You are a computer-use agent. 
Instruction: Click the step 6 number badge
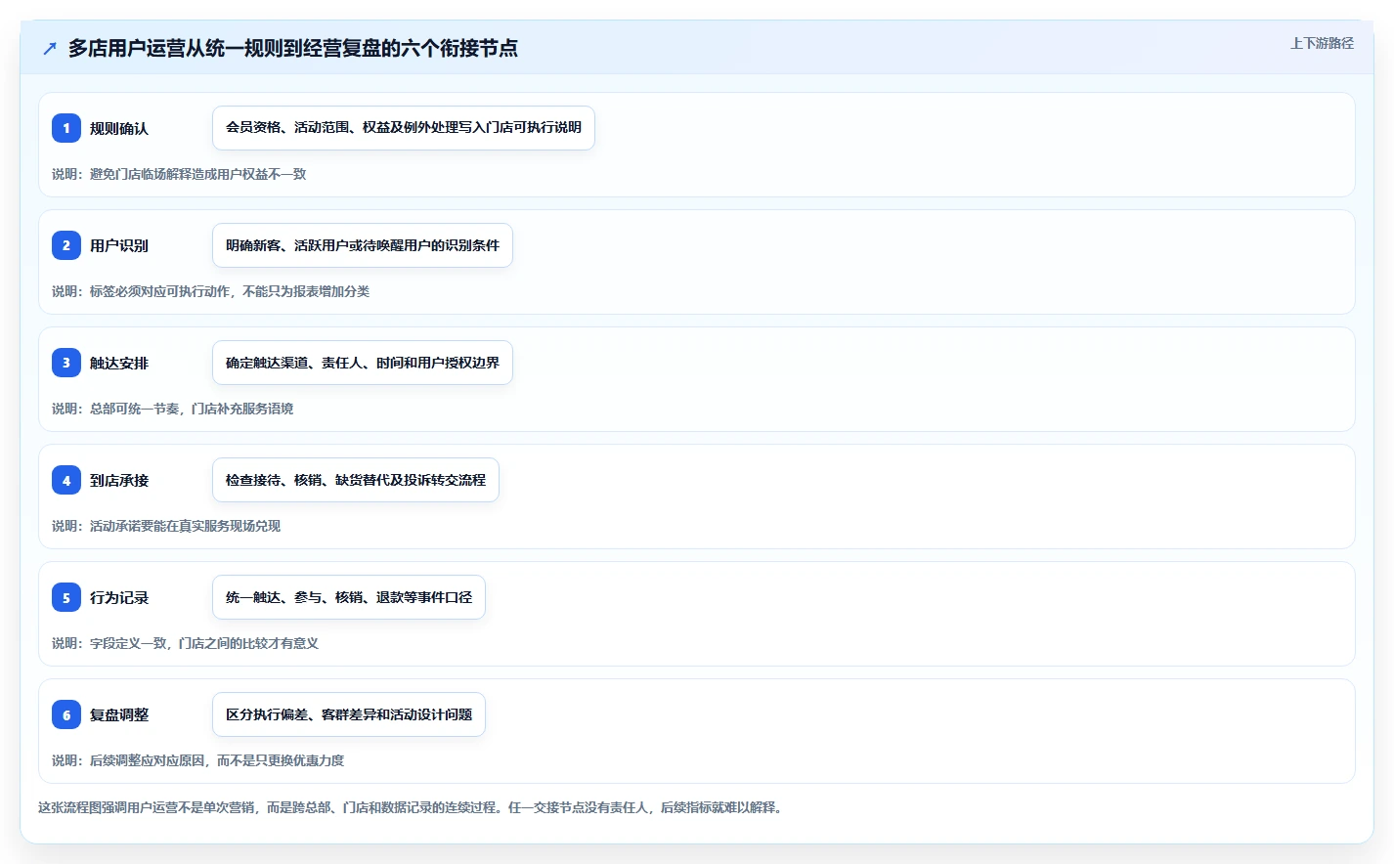click(x=66, y=714)
